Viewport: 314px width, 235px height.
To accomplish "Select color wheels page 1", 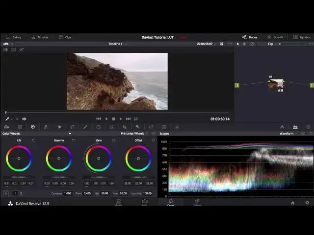I will (15, 193).
